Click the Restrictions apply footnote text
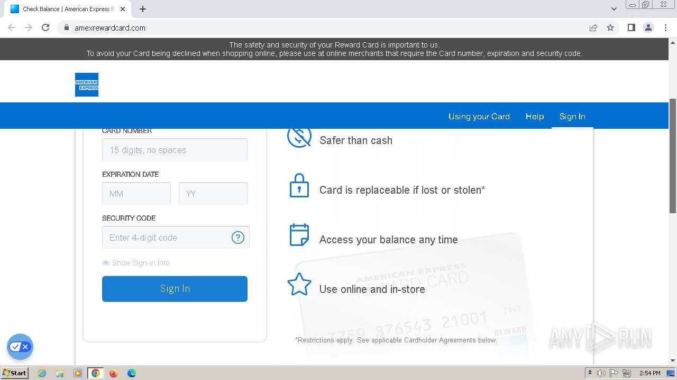 (x=396, y=340)
